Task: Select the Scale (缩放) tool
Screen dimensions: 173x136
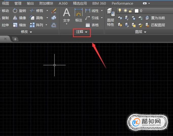Action: 20,25
